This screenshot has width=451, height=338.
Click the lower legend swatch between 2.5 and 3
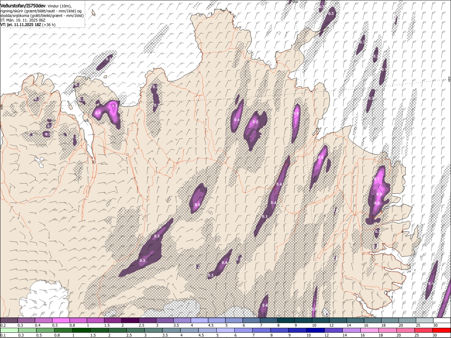click(x=136, y=331)
